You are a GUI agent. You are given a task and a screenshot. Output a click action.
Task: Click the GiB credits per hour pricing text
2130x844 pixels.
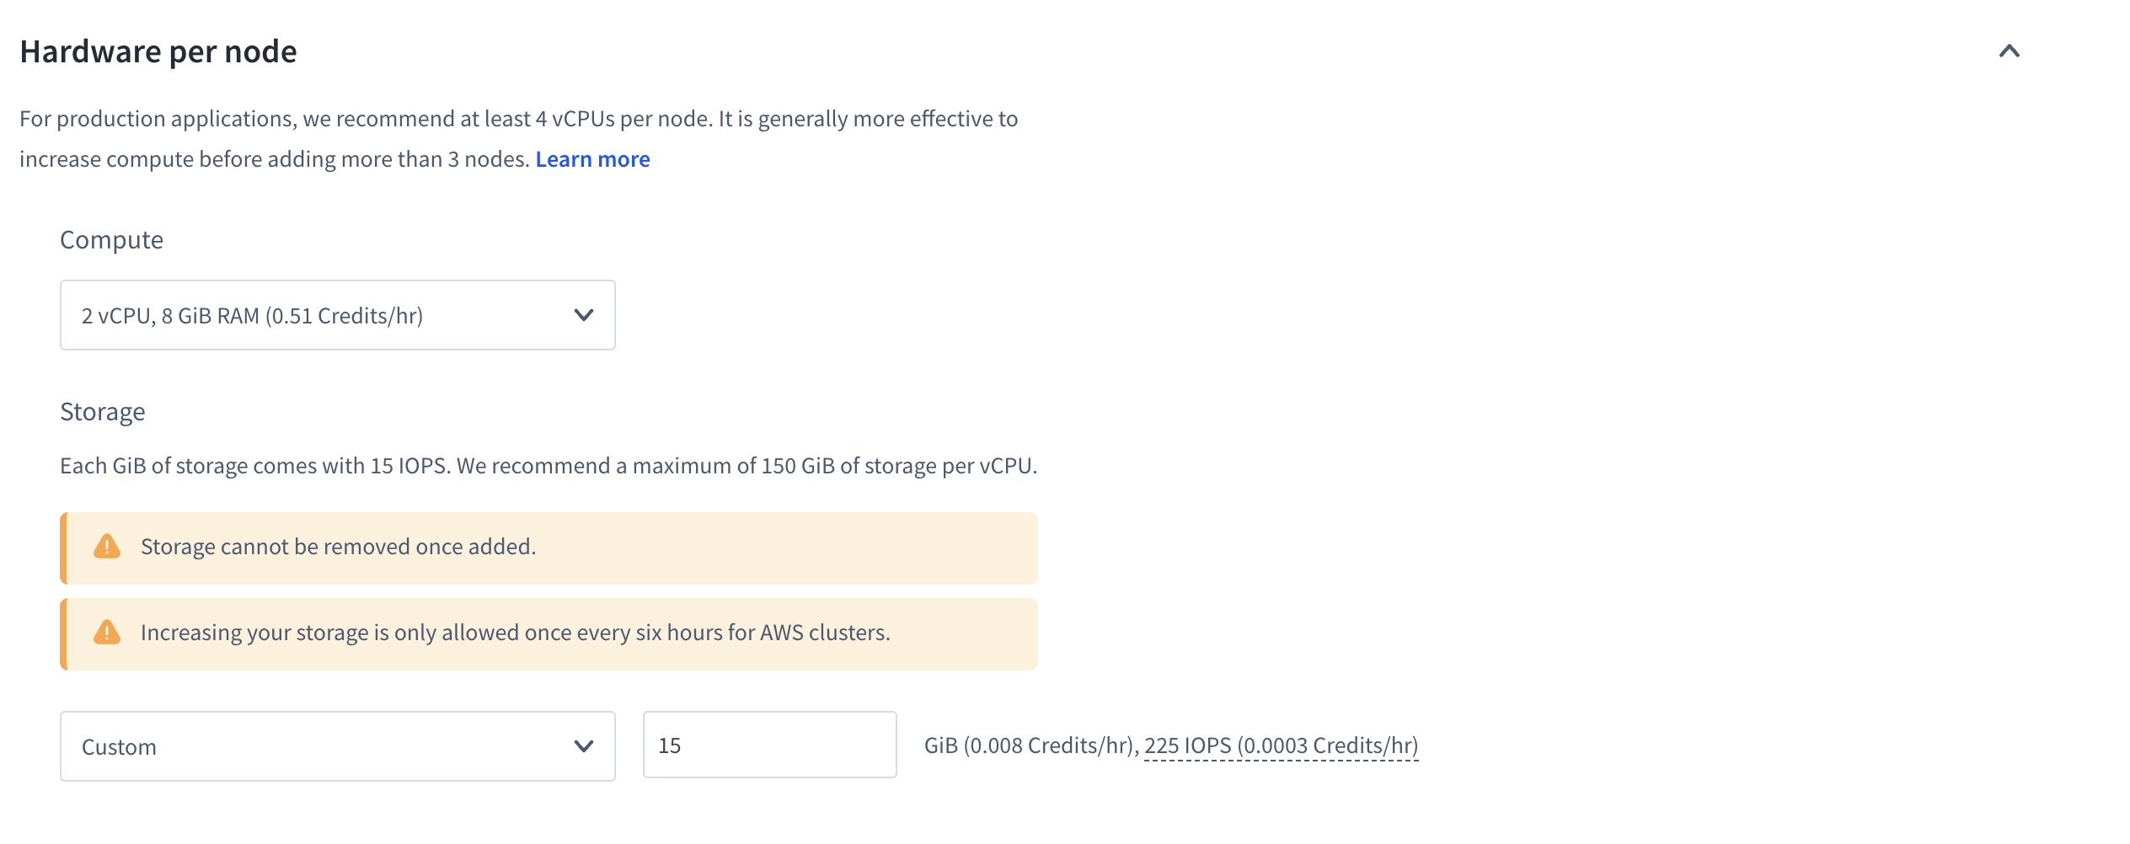(1030, 745)
